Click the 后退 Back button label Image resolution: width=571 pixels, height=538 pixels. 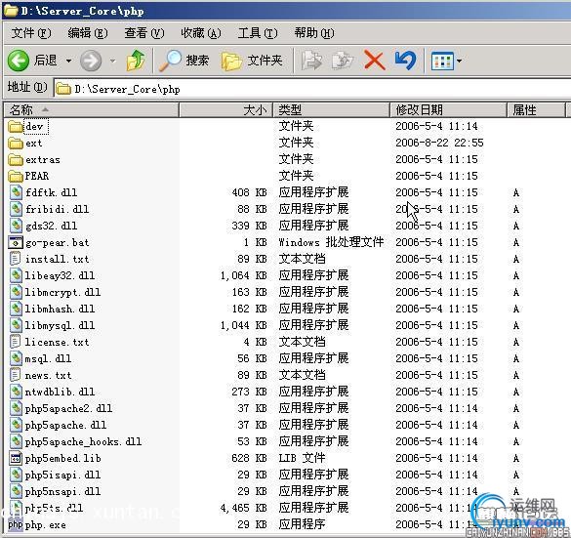(46, 61)
